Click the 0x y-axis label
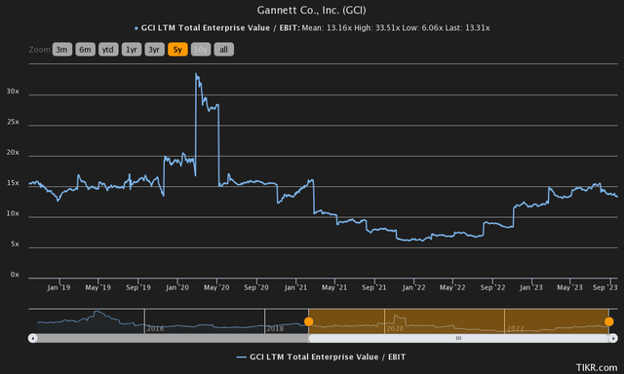Viewport: 624px width, 374px height. pos(15,275)
